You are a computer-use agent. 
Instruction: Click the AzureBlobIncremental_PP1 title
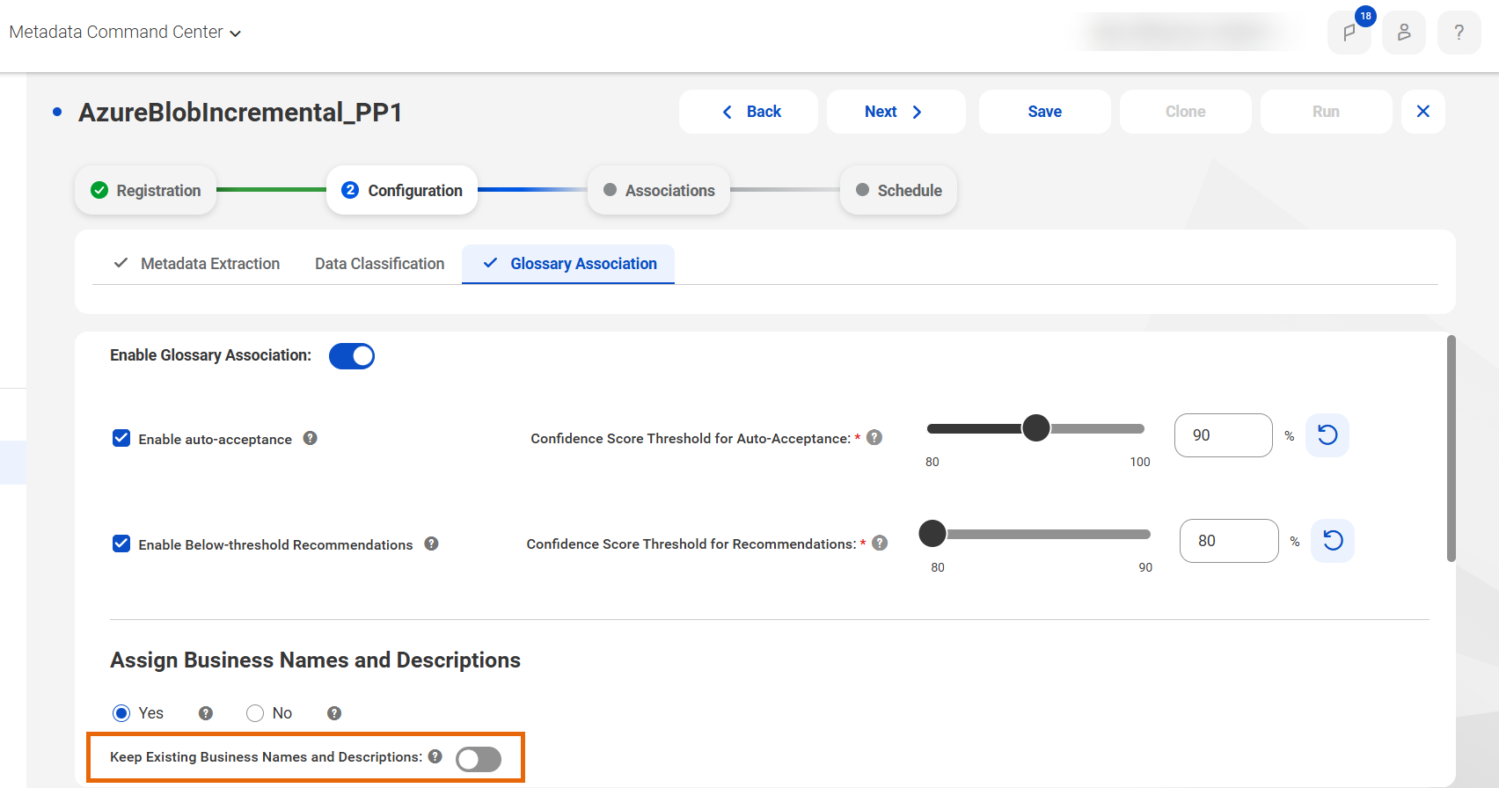240,113
